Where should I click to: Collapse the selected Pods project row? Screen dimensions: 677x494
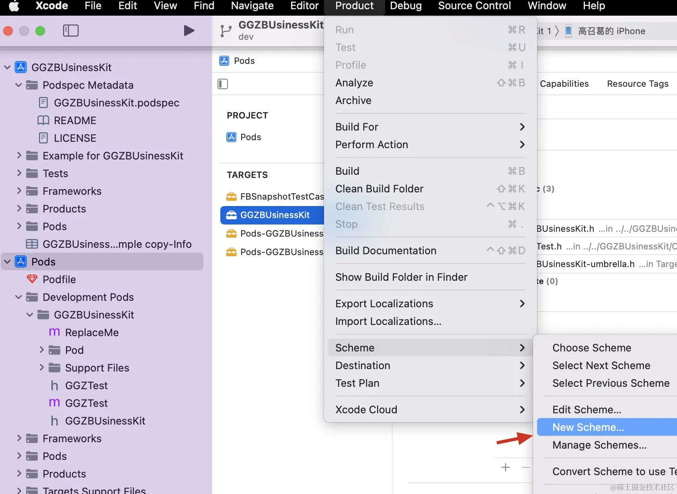[x=7, y=261]
